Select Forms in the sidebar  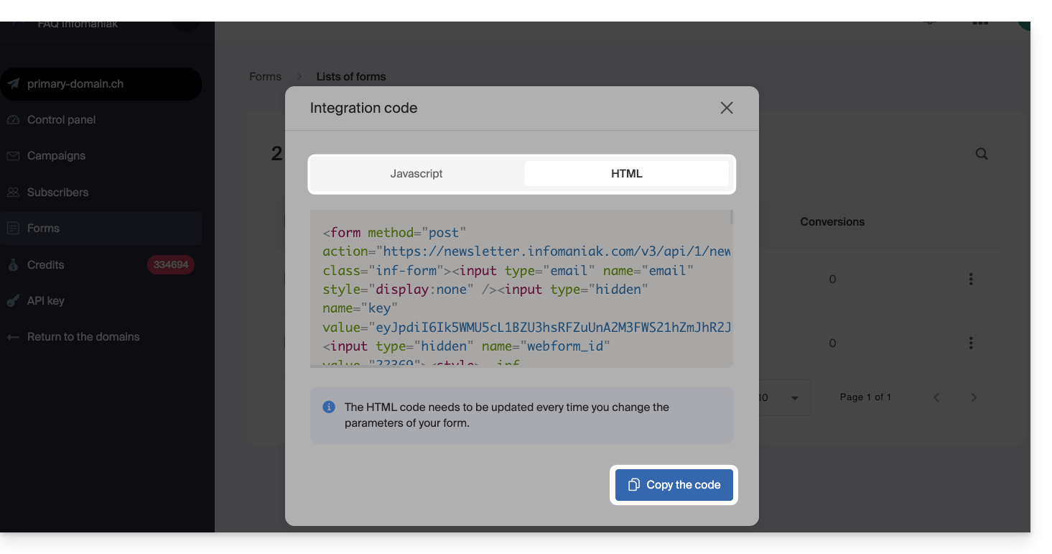tap(43, 228)
